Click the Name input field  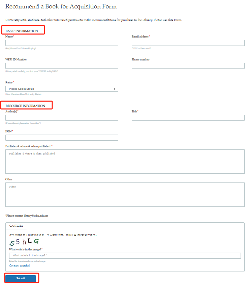62,43
